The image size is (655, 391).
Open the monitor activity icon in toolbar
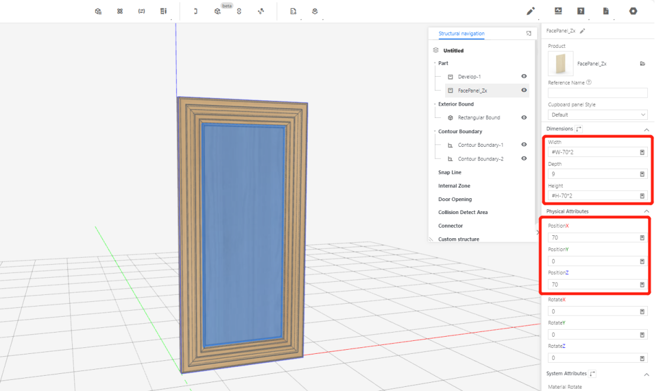[x=558, y=11]
